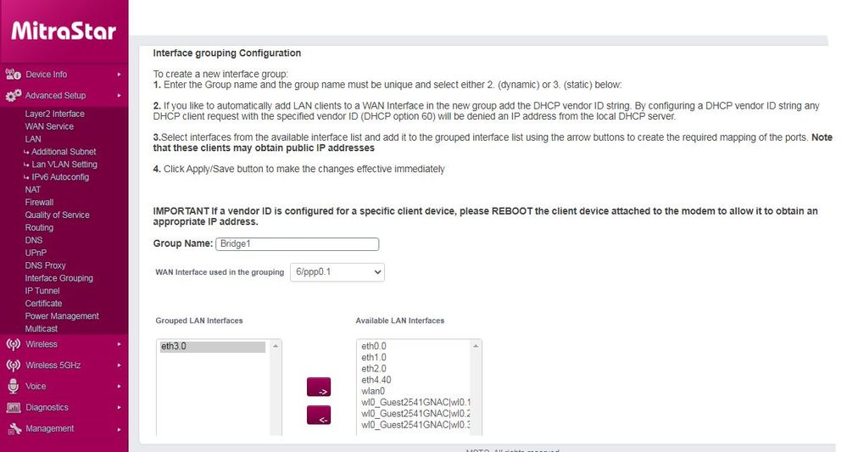Viewport: 847px width, 452px height.
Task: Open the Quality of Service menu item
Action: pos(57,215)
